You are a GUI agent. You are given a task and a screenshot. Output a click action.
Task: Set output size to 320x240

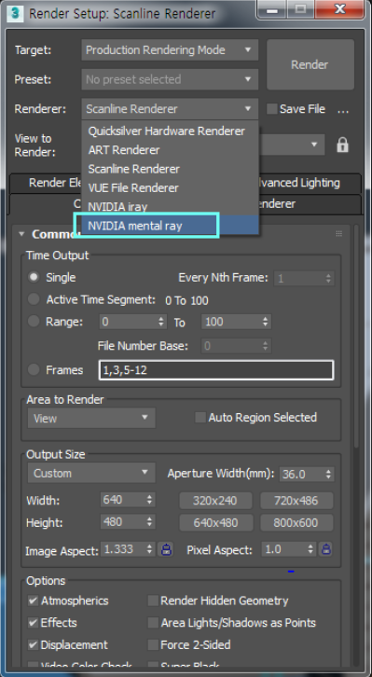click(215, 501)
